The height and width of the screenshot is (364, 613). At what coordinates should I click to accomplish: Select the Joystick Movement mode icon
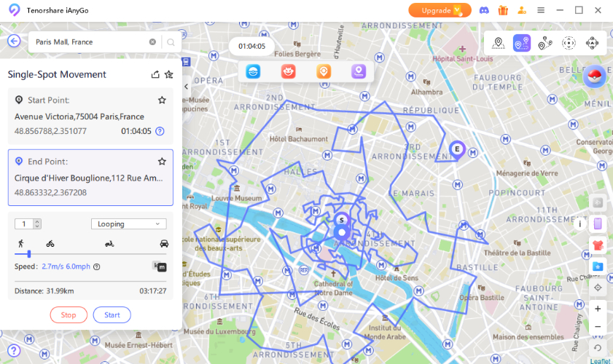[x=592, y=43]
